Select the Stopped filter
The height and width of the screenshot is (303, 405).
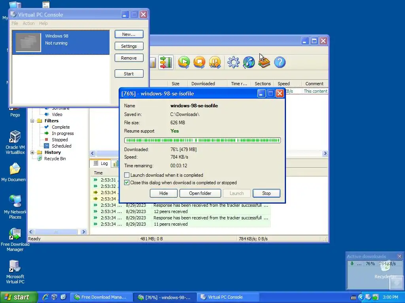pyautogui.click(x=60, y=140)
